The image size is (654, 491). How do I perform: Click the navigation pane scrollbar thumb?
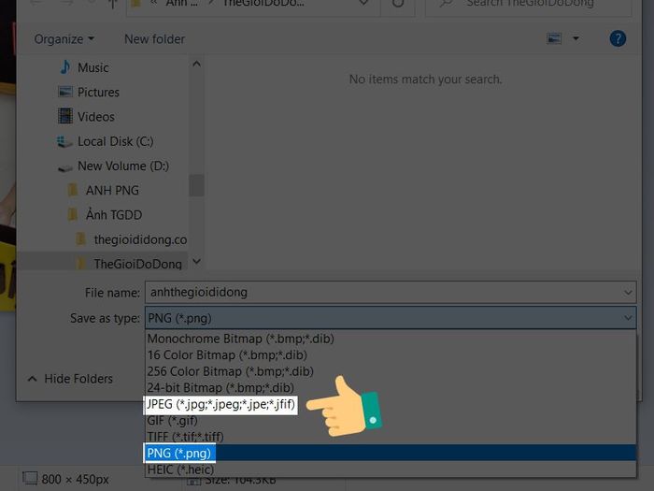pos(196,185)
